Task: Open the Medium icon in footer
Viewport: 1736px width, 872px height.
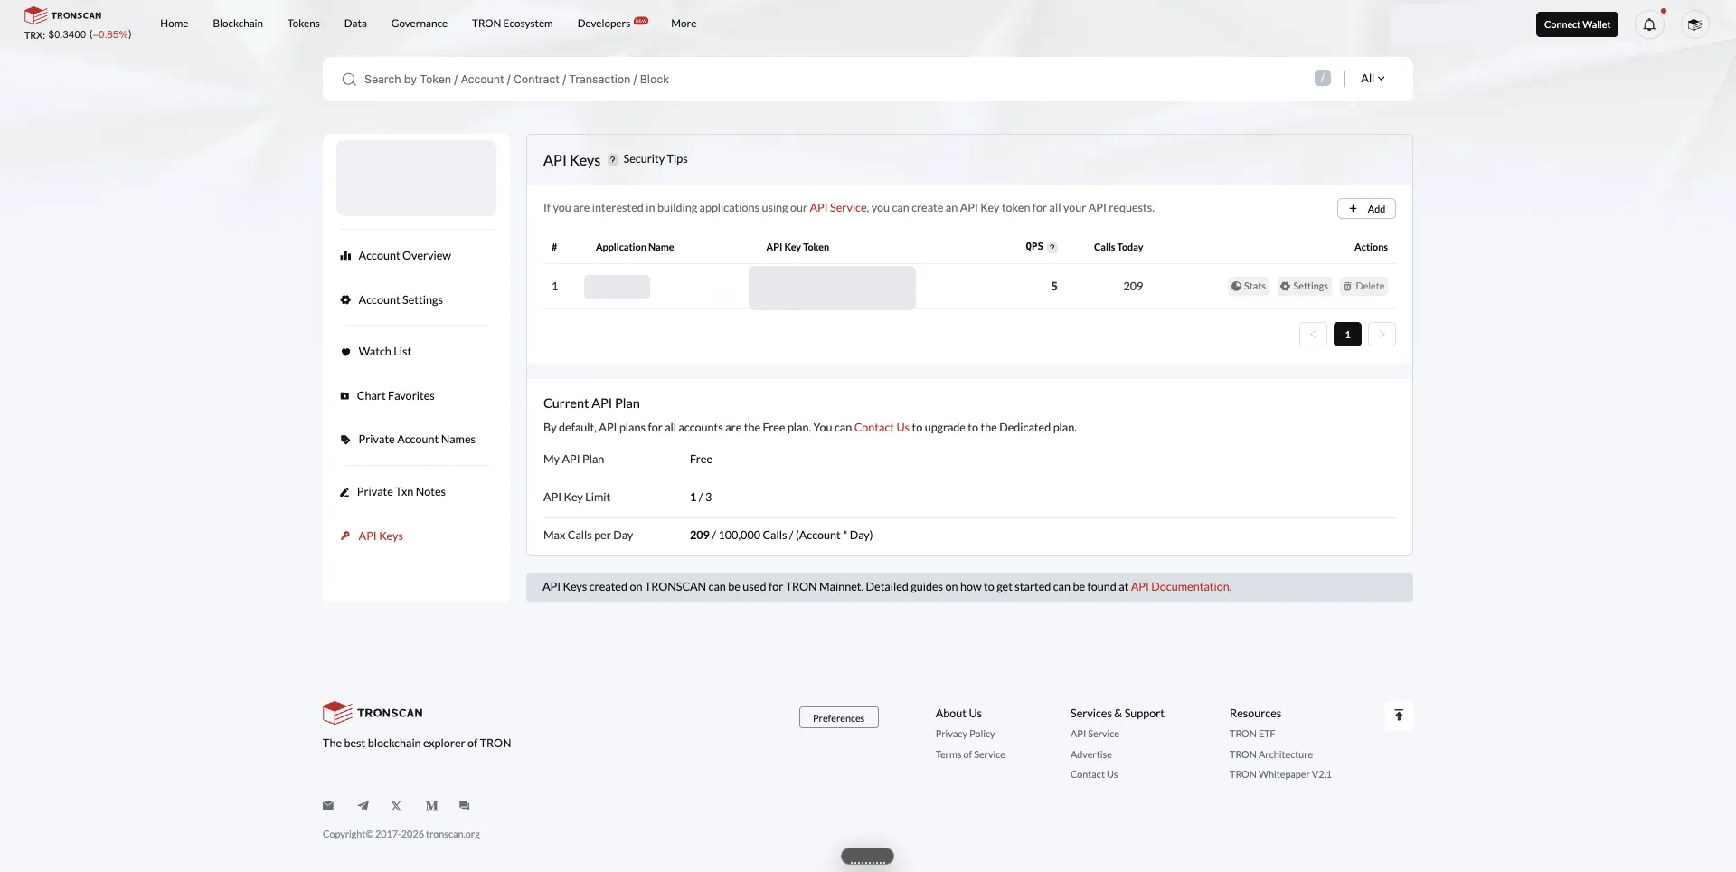Action: [431, 806]
